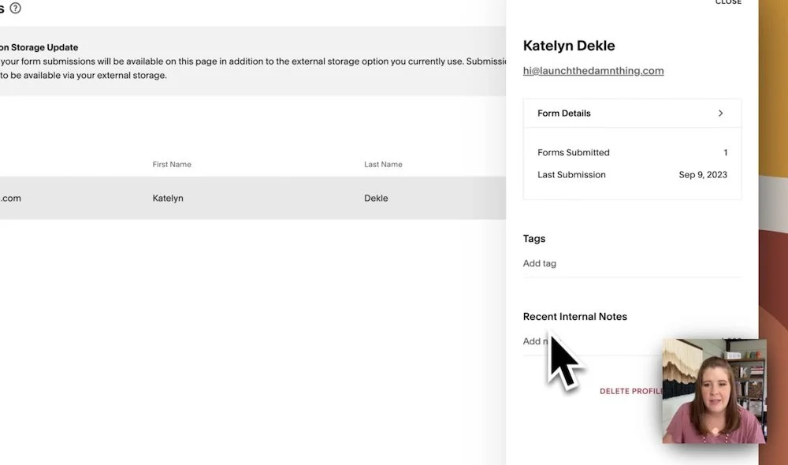This screenshot has height=465, width=788.
Task: Sort by the First Name column header
Action: 172,165
